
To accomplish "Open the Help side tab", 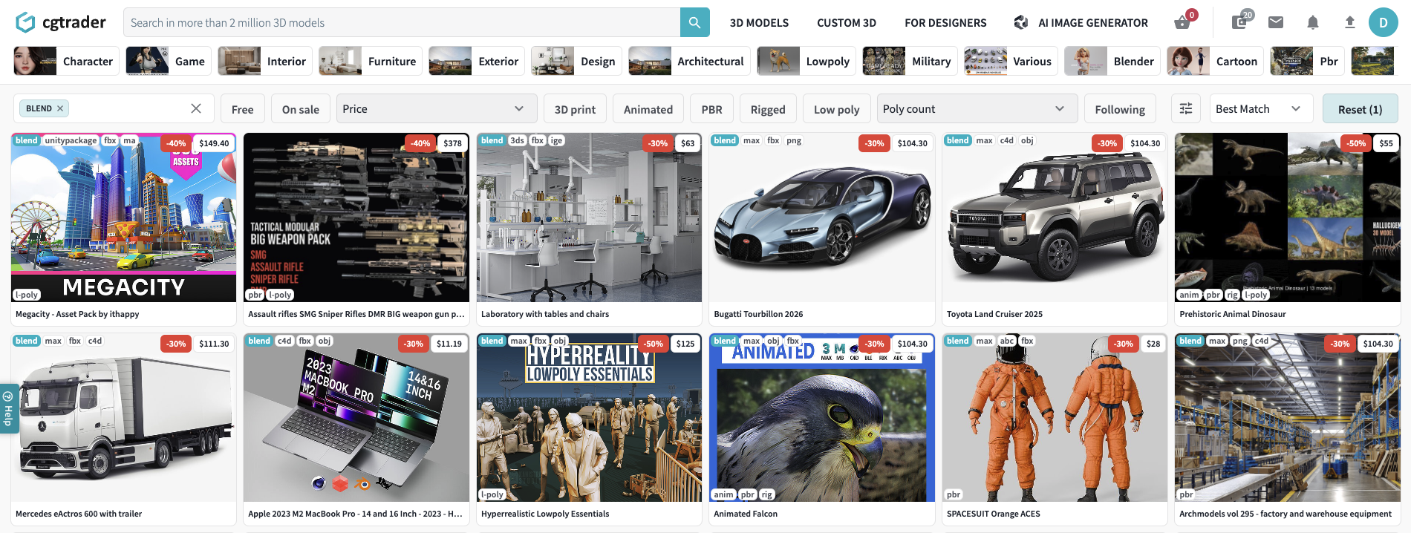I will point(9,408).
